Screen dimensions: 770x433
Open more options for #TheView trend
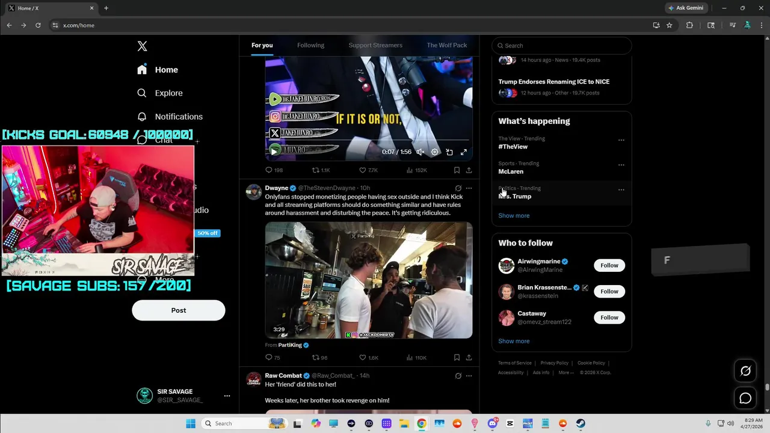[x=621, y=140]
